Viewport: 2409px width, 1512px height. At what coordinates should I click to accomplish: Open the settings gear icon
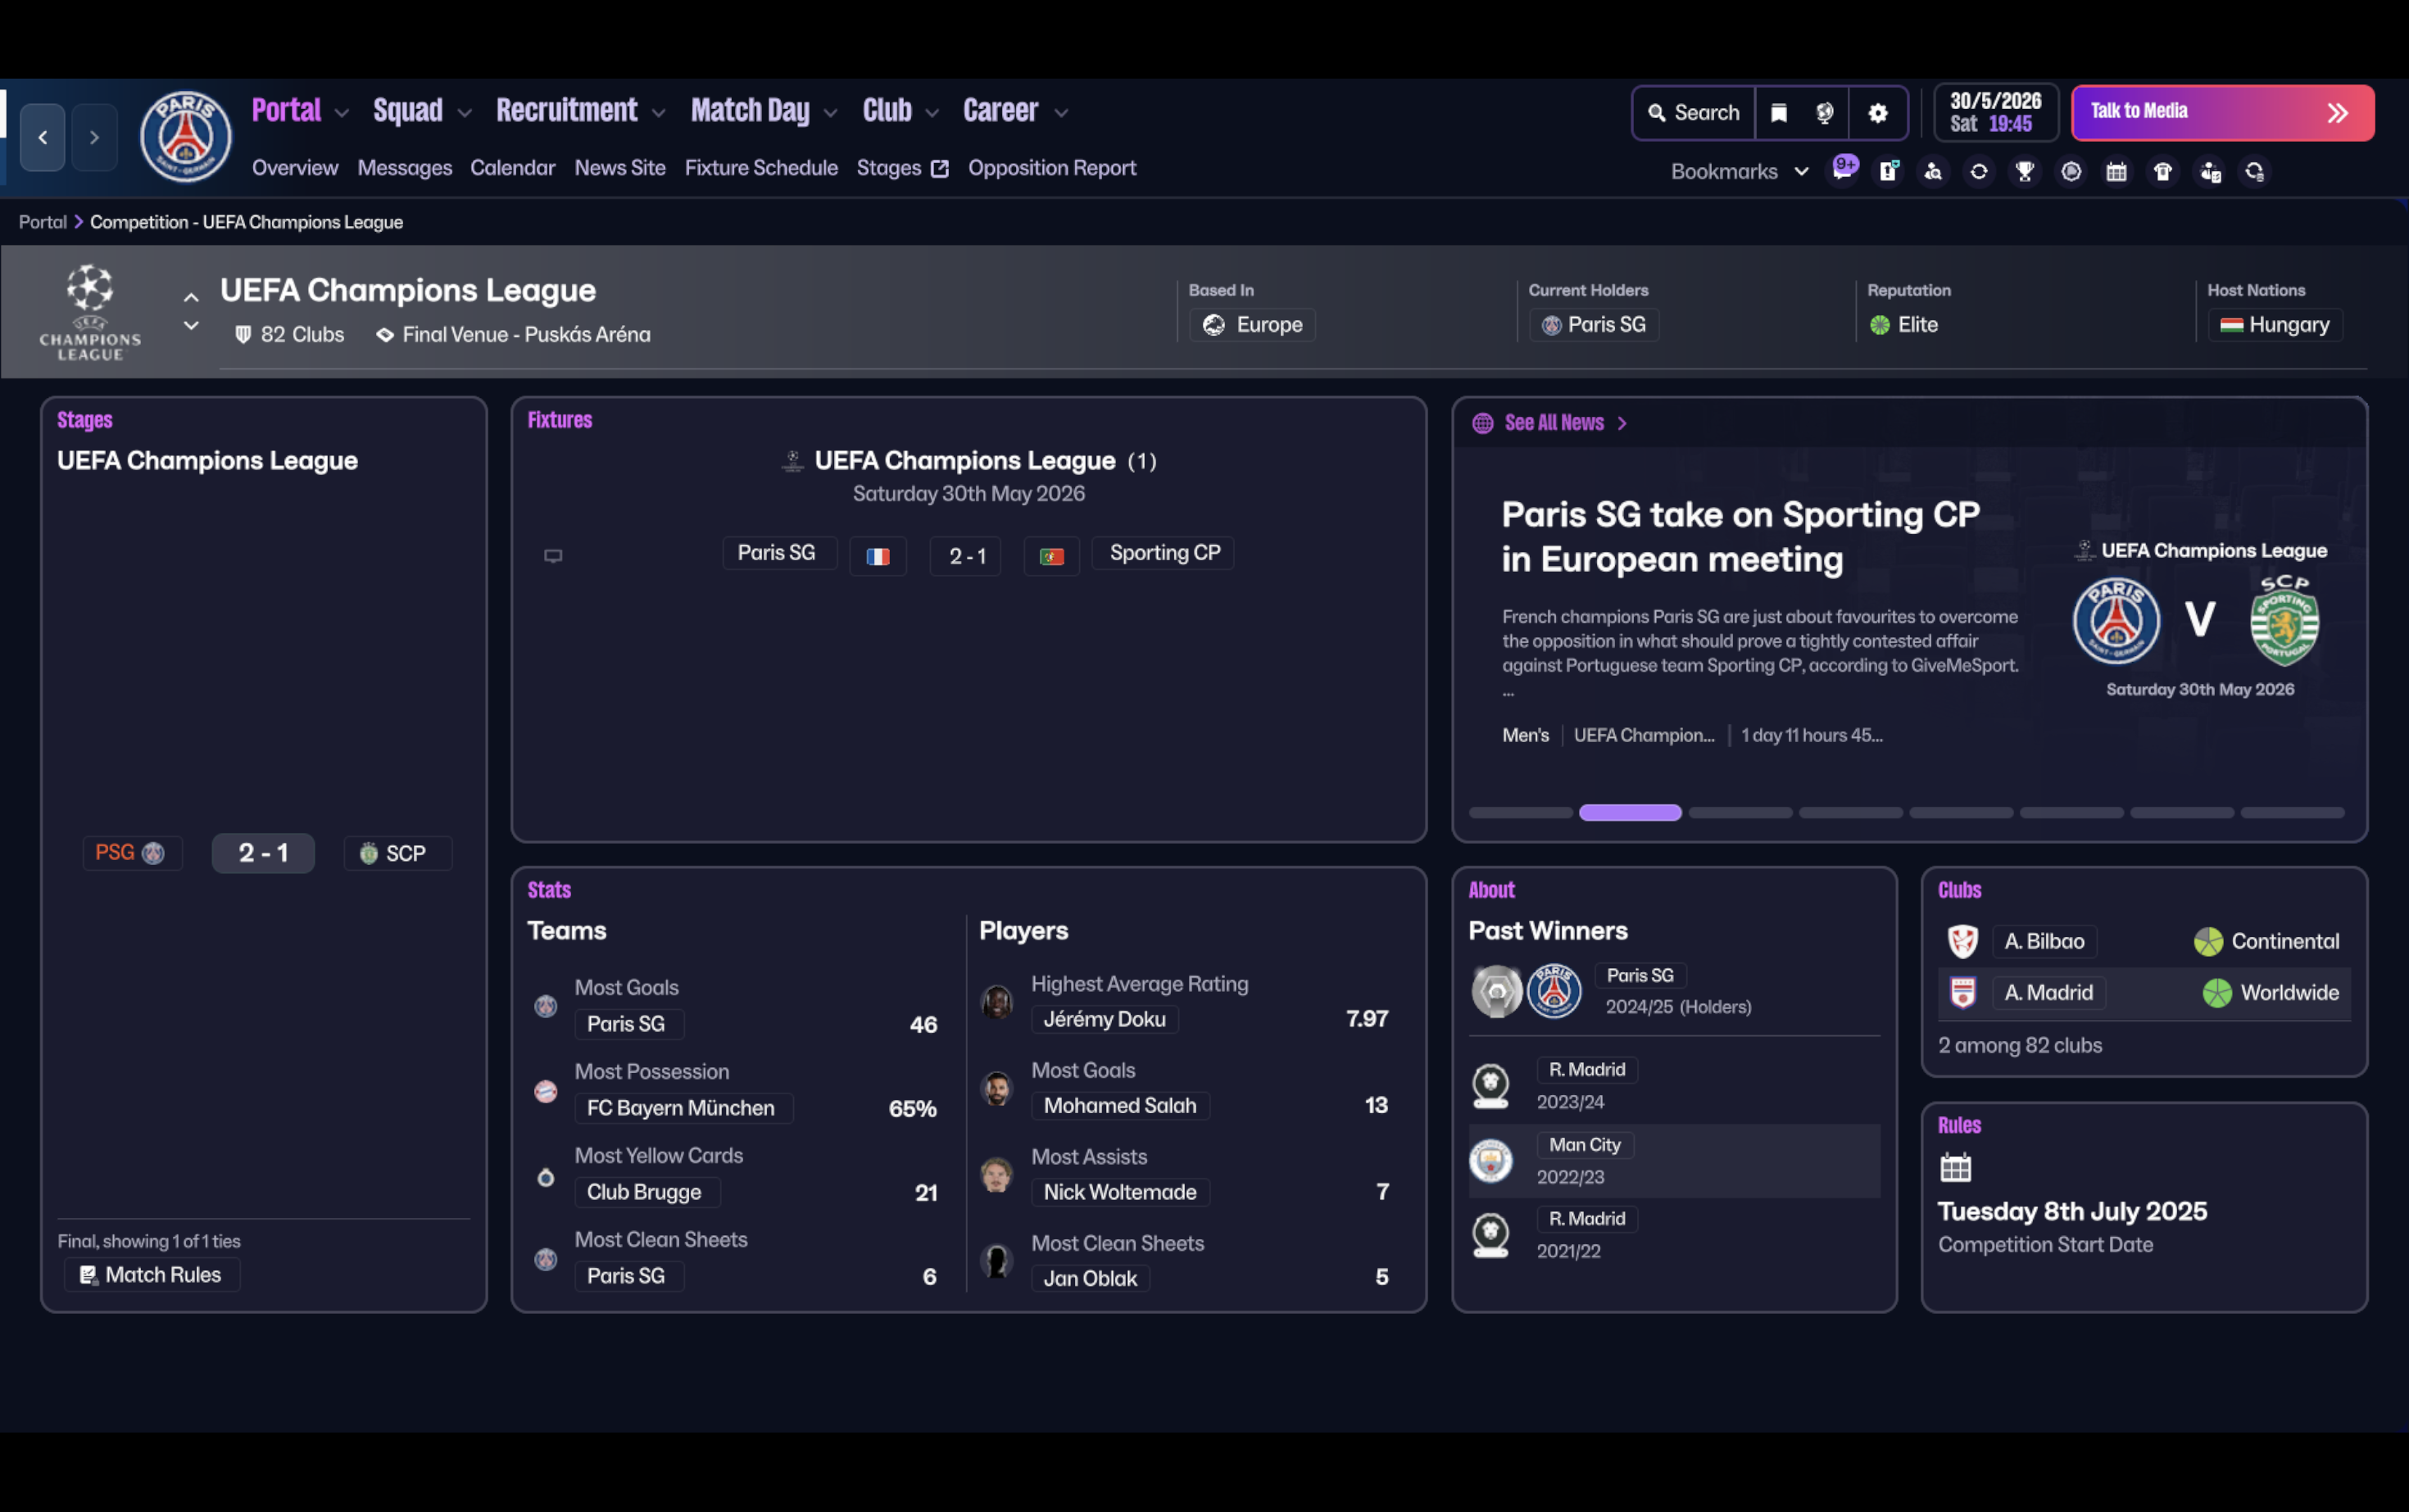[x=1876, y=113]
